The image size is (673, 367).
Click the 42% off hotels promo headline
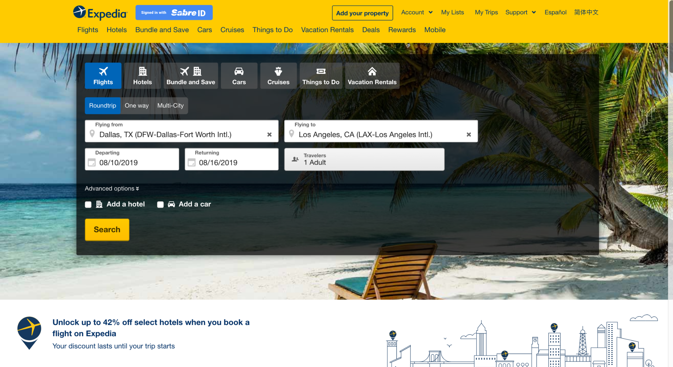pos(151,328)
